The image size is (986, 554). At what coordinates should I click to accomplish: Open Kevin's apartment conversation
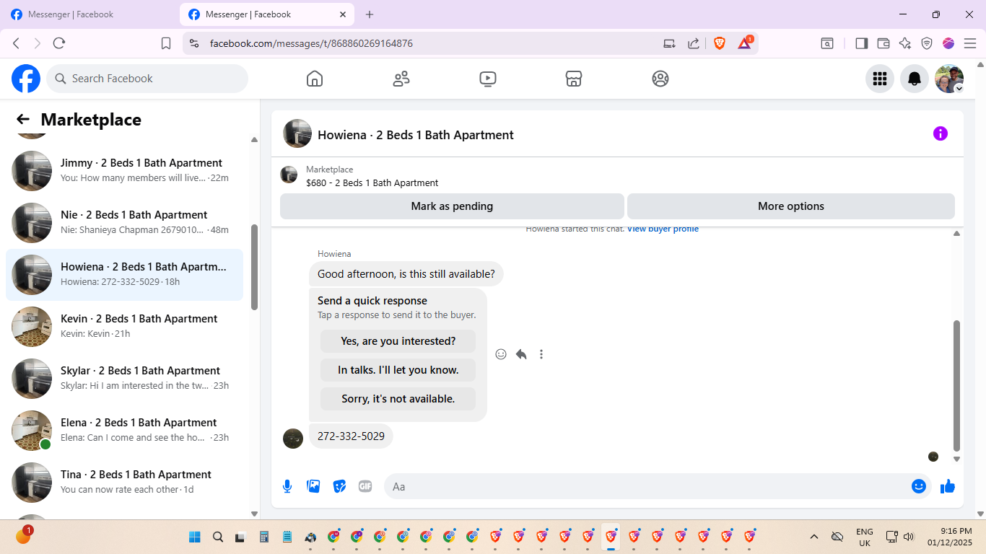[124, 327]
